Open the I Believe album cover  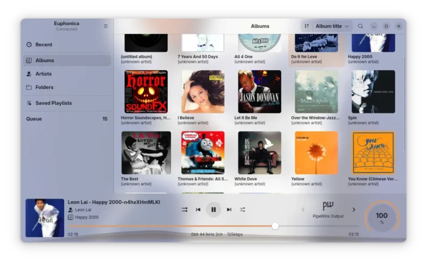203,92
